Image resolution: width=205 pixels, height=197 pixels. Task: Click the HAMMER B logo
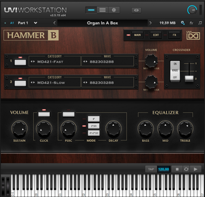[31, 35]
